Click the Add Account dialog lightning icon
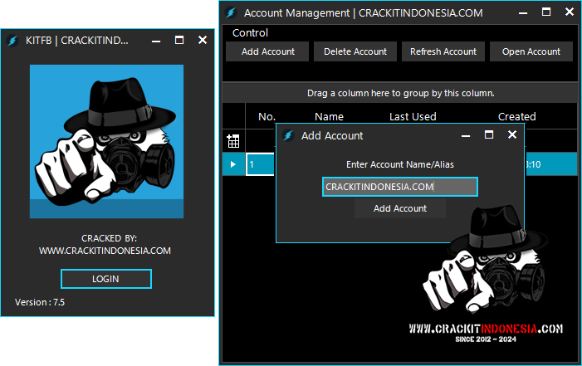Screen dimensions: 582x366 288,135
